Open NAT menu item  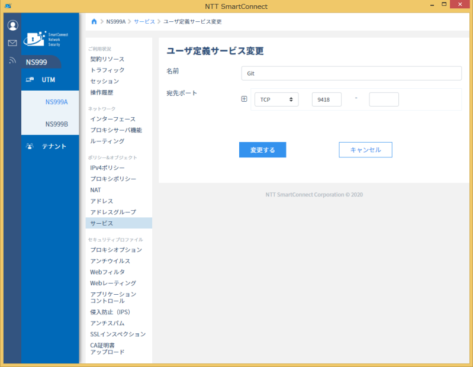(x=95, y=190)
